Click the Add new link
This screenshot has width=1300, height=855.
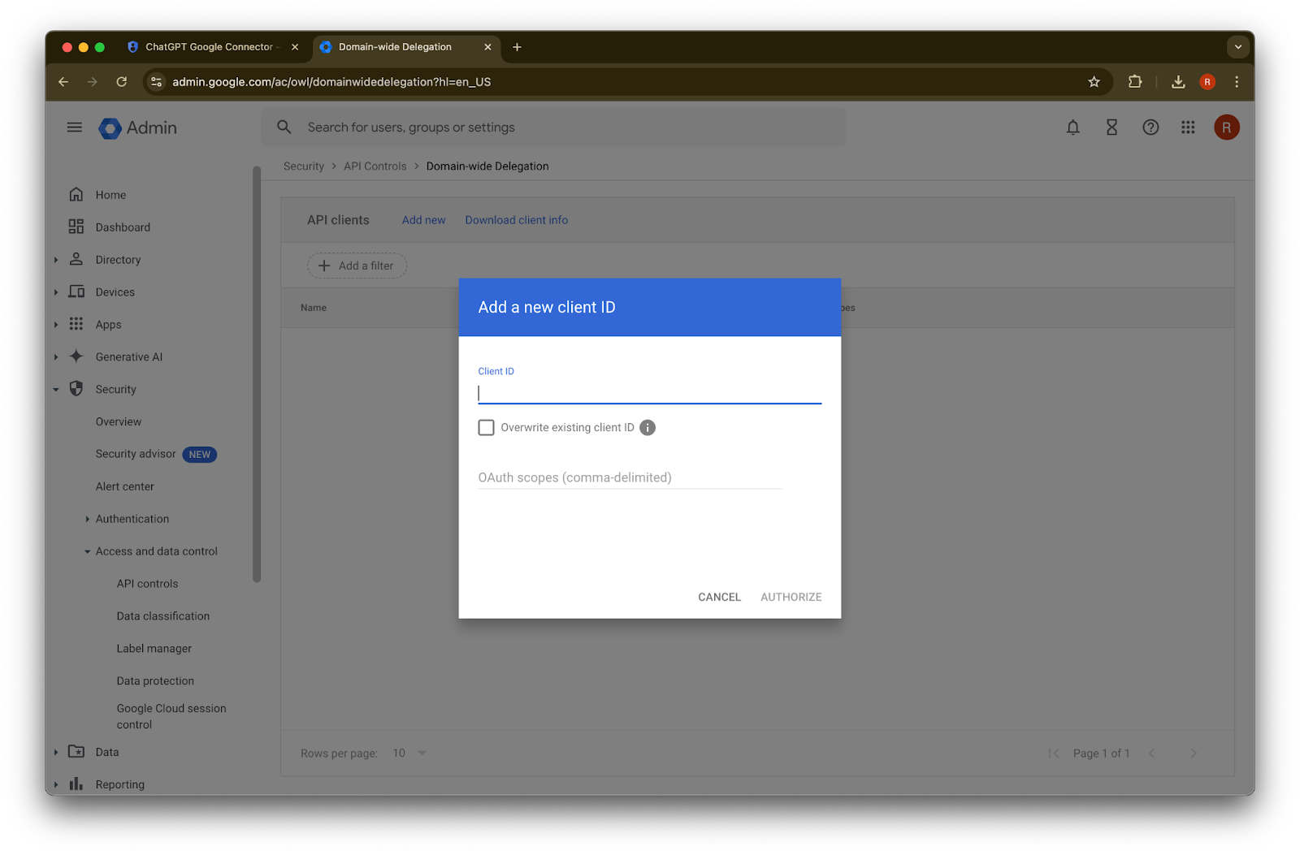(423, 220)
